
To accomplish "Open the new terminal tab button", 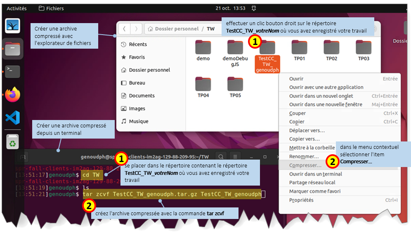I will pyautogui.click(x=22, y=157).
